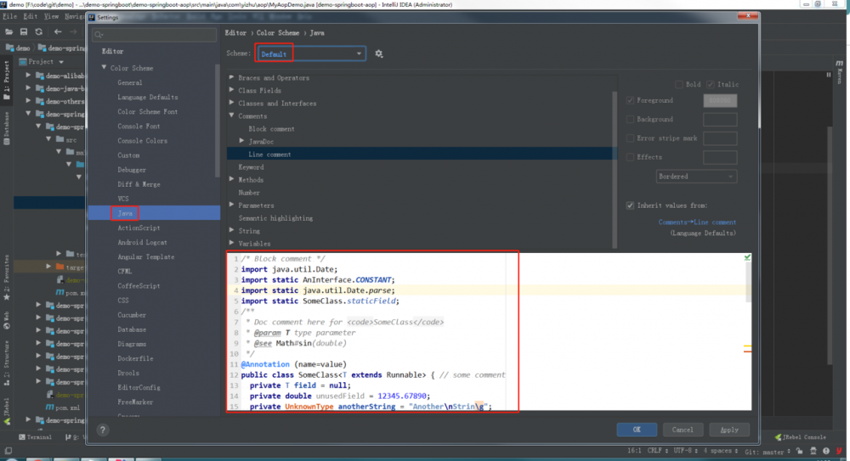Uncheck Inherit values from checkbox
This screenshot has height=461, width=850.
630,205
